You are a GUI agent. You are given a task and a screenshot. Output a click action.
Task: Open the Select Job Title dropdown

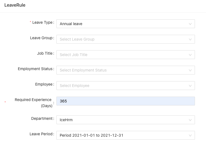pyautogui.click(x=126, y=55)
